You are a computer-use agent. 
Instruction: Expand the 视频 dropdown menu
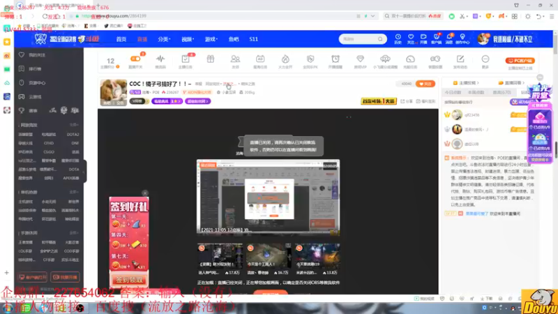[x=188, y=39]
